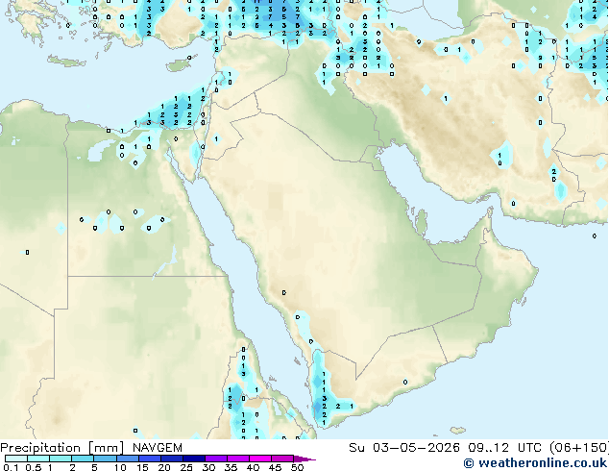Image resolution: width=609 pixels, height=471 pixels.
Task: Click the "0.5" legend scale label
Action: (34, 467)
